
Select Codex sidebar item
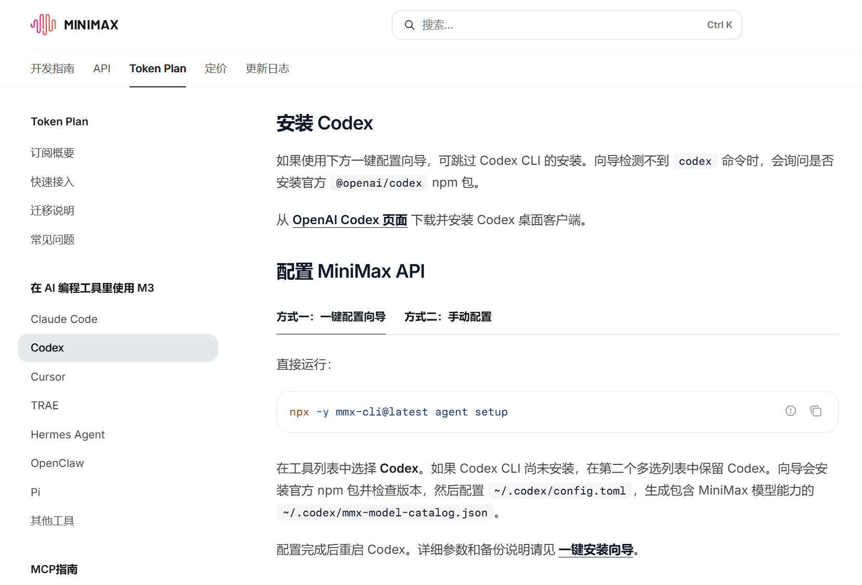pos(118,348)
